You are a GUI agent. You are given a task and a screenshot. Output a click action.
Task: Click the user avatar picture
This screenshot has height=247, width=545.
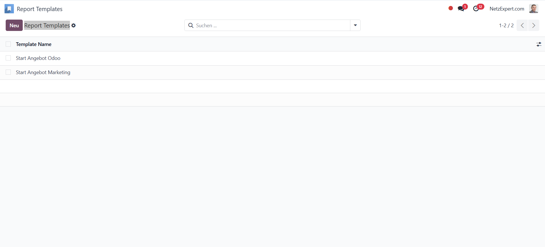533,9
